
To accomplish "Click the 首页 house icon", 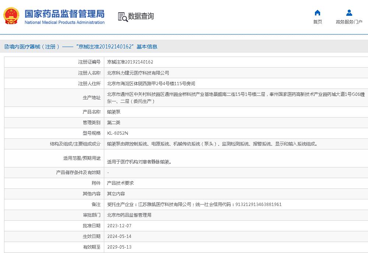I will [318, 13].
